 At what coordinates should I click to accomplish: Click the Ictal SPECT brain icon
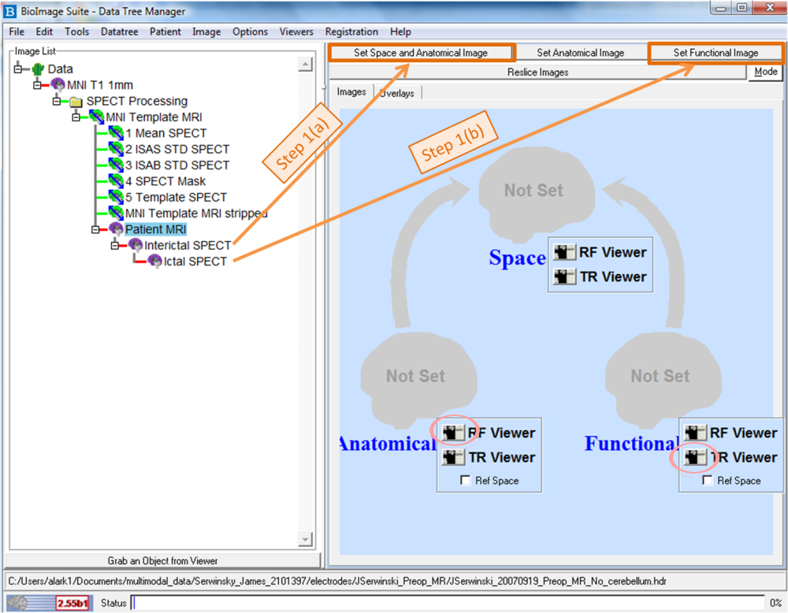click(154, 262)
